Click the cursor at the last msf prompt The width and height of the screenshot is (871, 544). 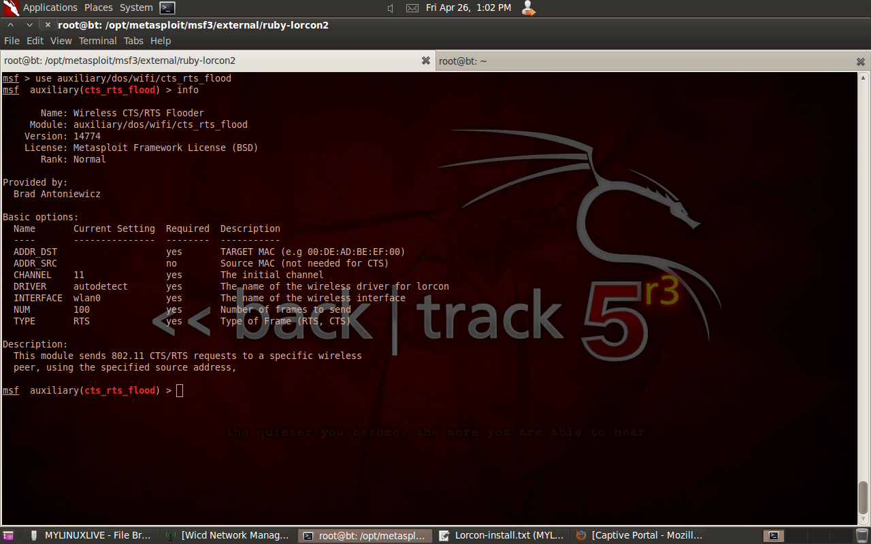click(180, 390)
